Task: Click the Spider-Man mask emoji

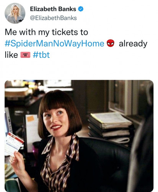Action: pos(111,43)
